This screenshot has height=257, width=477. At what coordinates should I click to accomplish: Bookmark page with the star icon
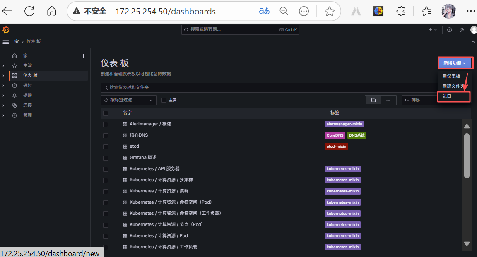click(x=330, y=11)
